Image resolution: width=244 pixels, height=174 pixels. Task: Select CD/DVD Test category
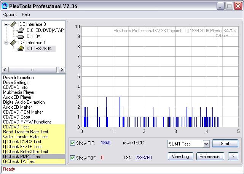(33, 127)
